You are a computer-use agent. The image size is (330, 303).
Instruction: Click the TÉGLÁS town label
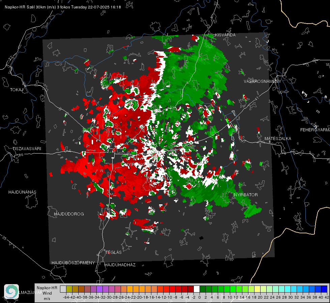click(x=114, y=252)
